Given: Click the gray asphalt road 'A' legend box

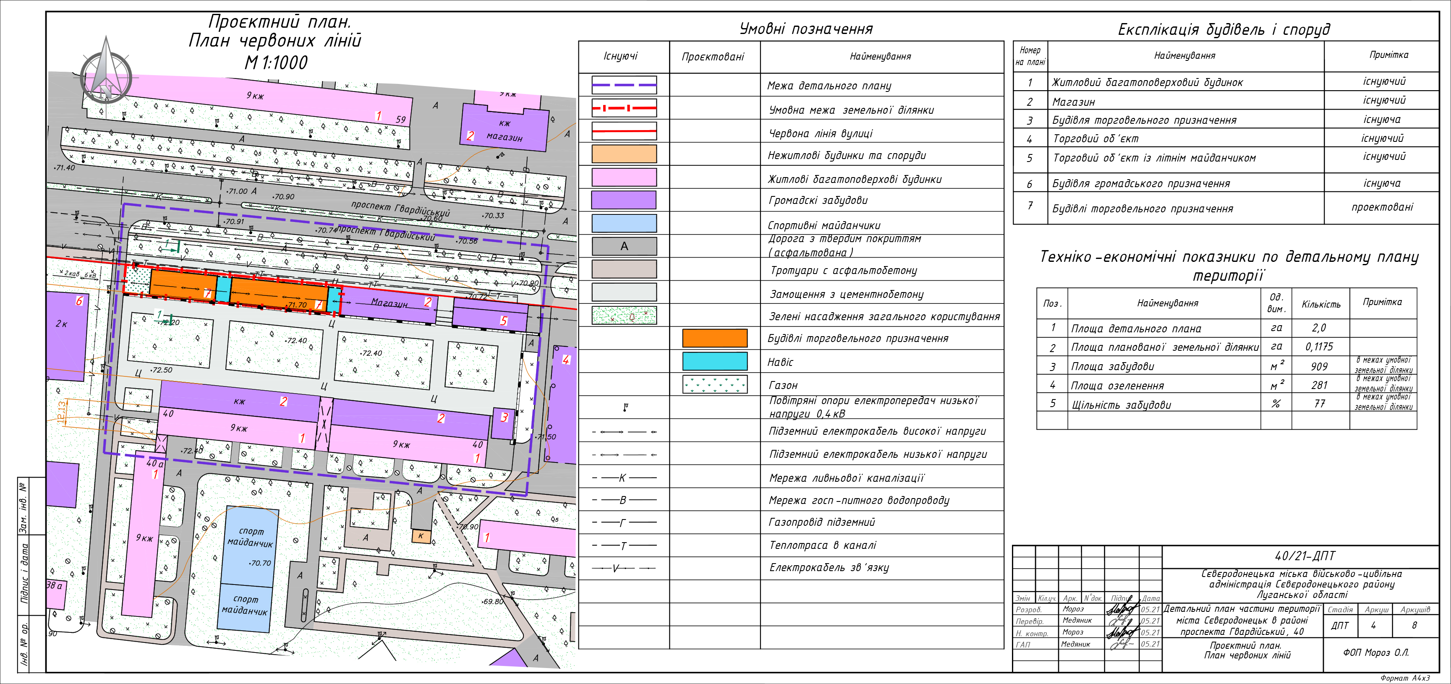Looking at the screenshot, I should tap(624, 246).
